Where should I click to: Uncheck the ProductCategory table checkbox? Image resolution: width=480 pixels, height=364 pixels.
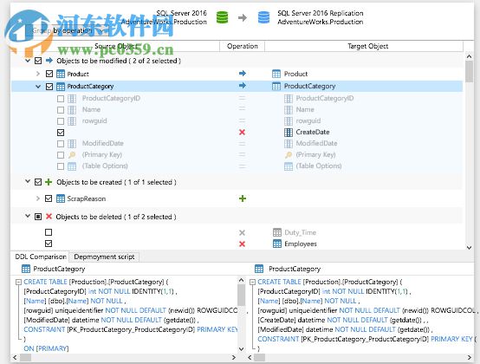[49, 87]
